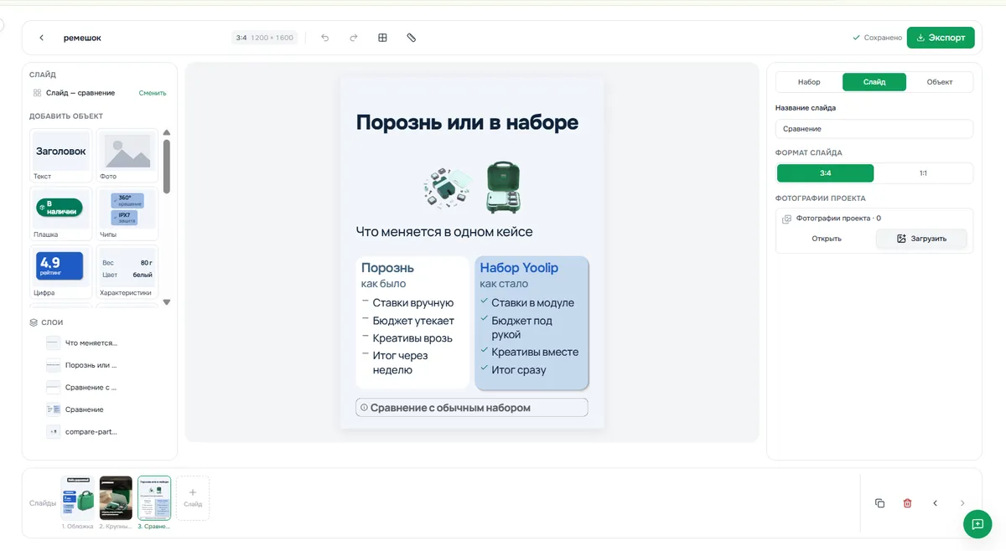Viewport: 1006px width, 551px height.
Task: Add a Чипы object
Action: pos(127,214)
